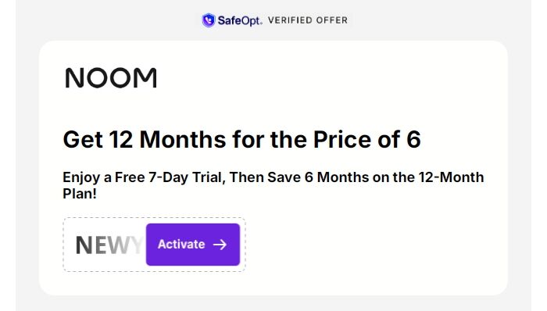This screenshot has height=311, width=547.
Task: Click the letter N of the coupon code
Action: (x=84, y=245)
